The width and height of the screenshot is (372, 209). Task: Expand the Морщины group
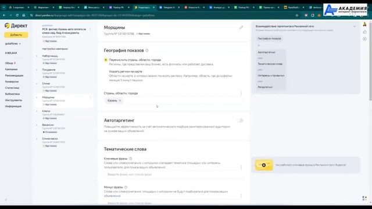tap(37, 98)
